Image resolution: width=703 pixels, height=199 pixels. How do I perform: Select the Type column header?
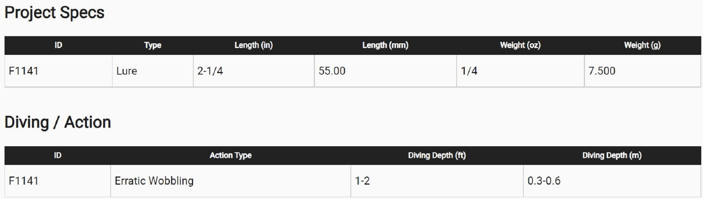153,45
